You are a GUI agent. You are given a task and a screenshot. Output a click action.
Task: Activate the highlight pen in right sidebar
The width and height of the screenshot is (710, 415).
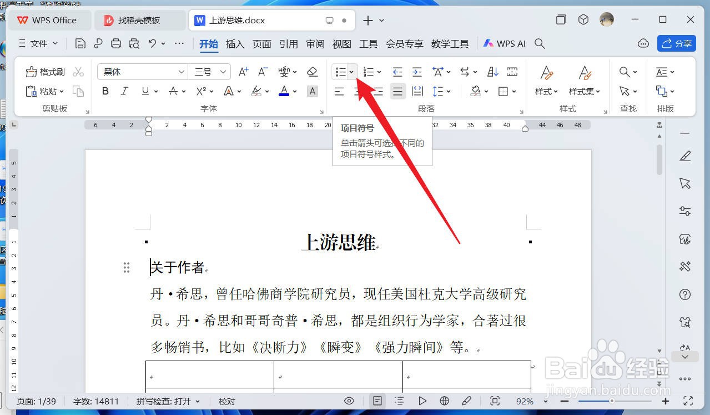click(x=685, y=156)
